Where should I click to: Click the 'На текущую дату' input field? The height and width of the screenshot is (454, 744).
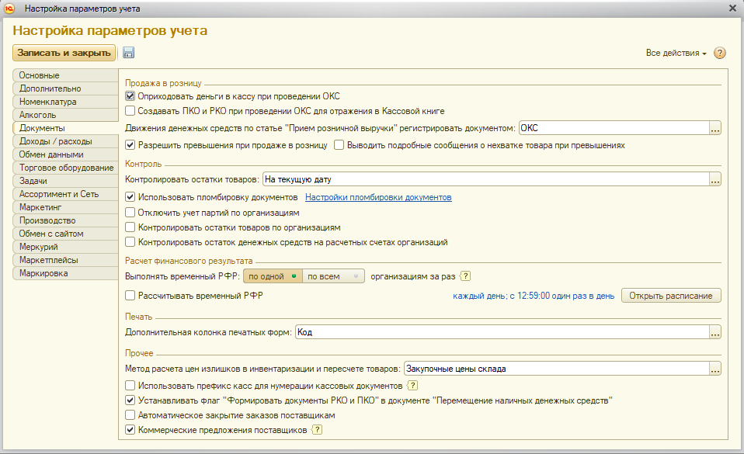(x=486, y=179)
